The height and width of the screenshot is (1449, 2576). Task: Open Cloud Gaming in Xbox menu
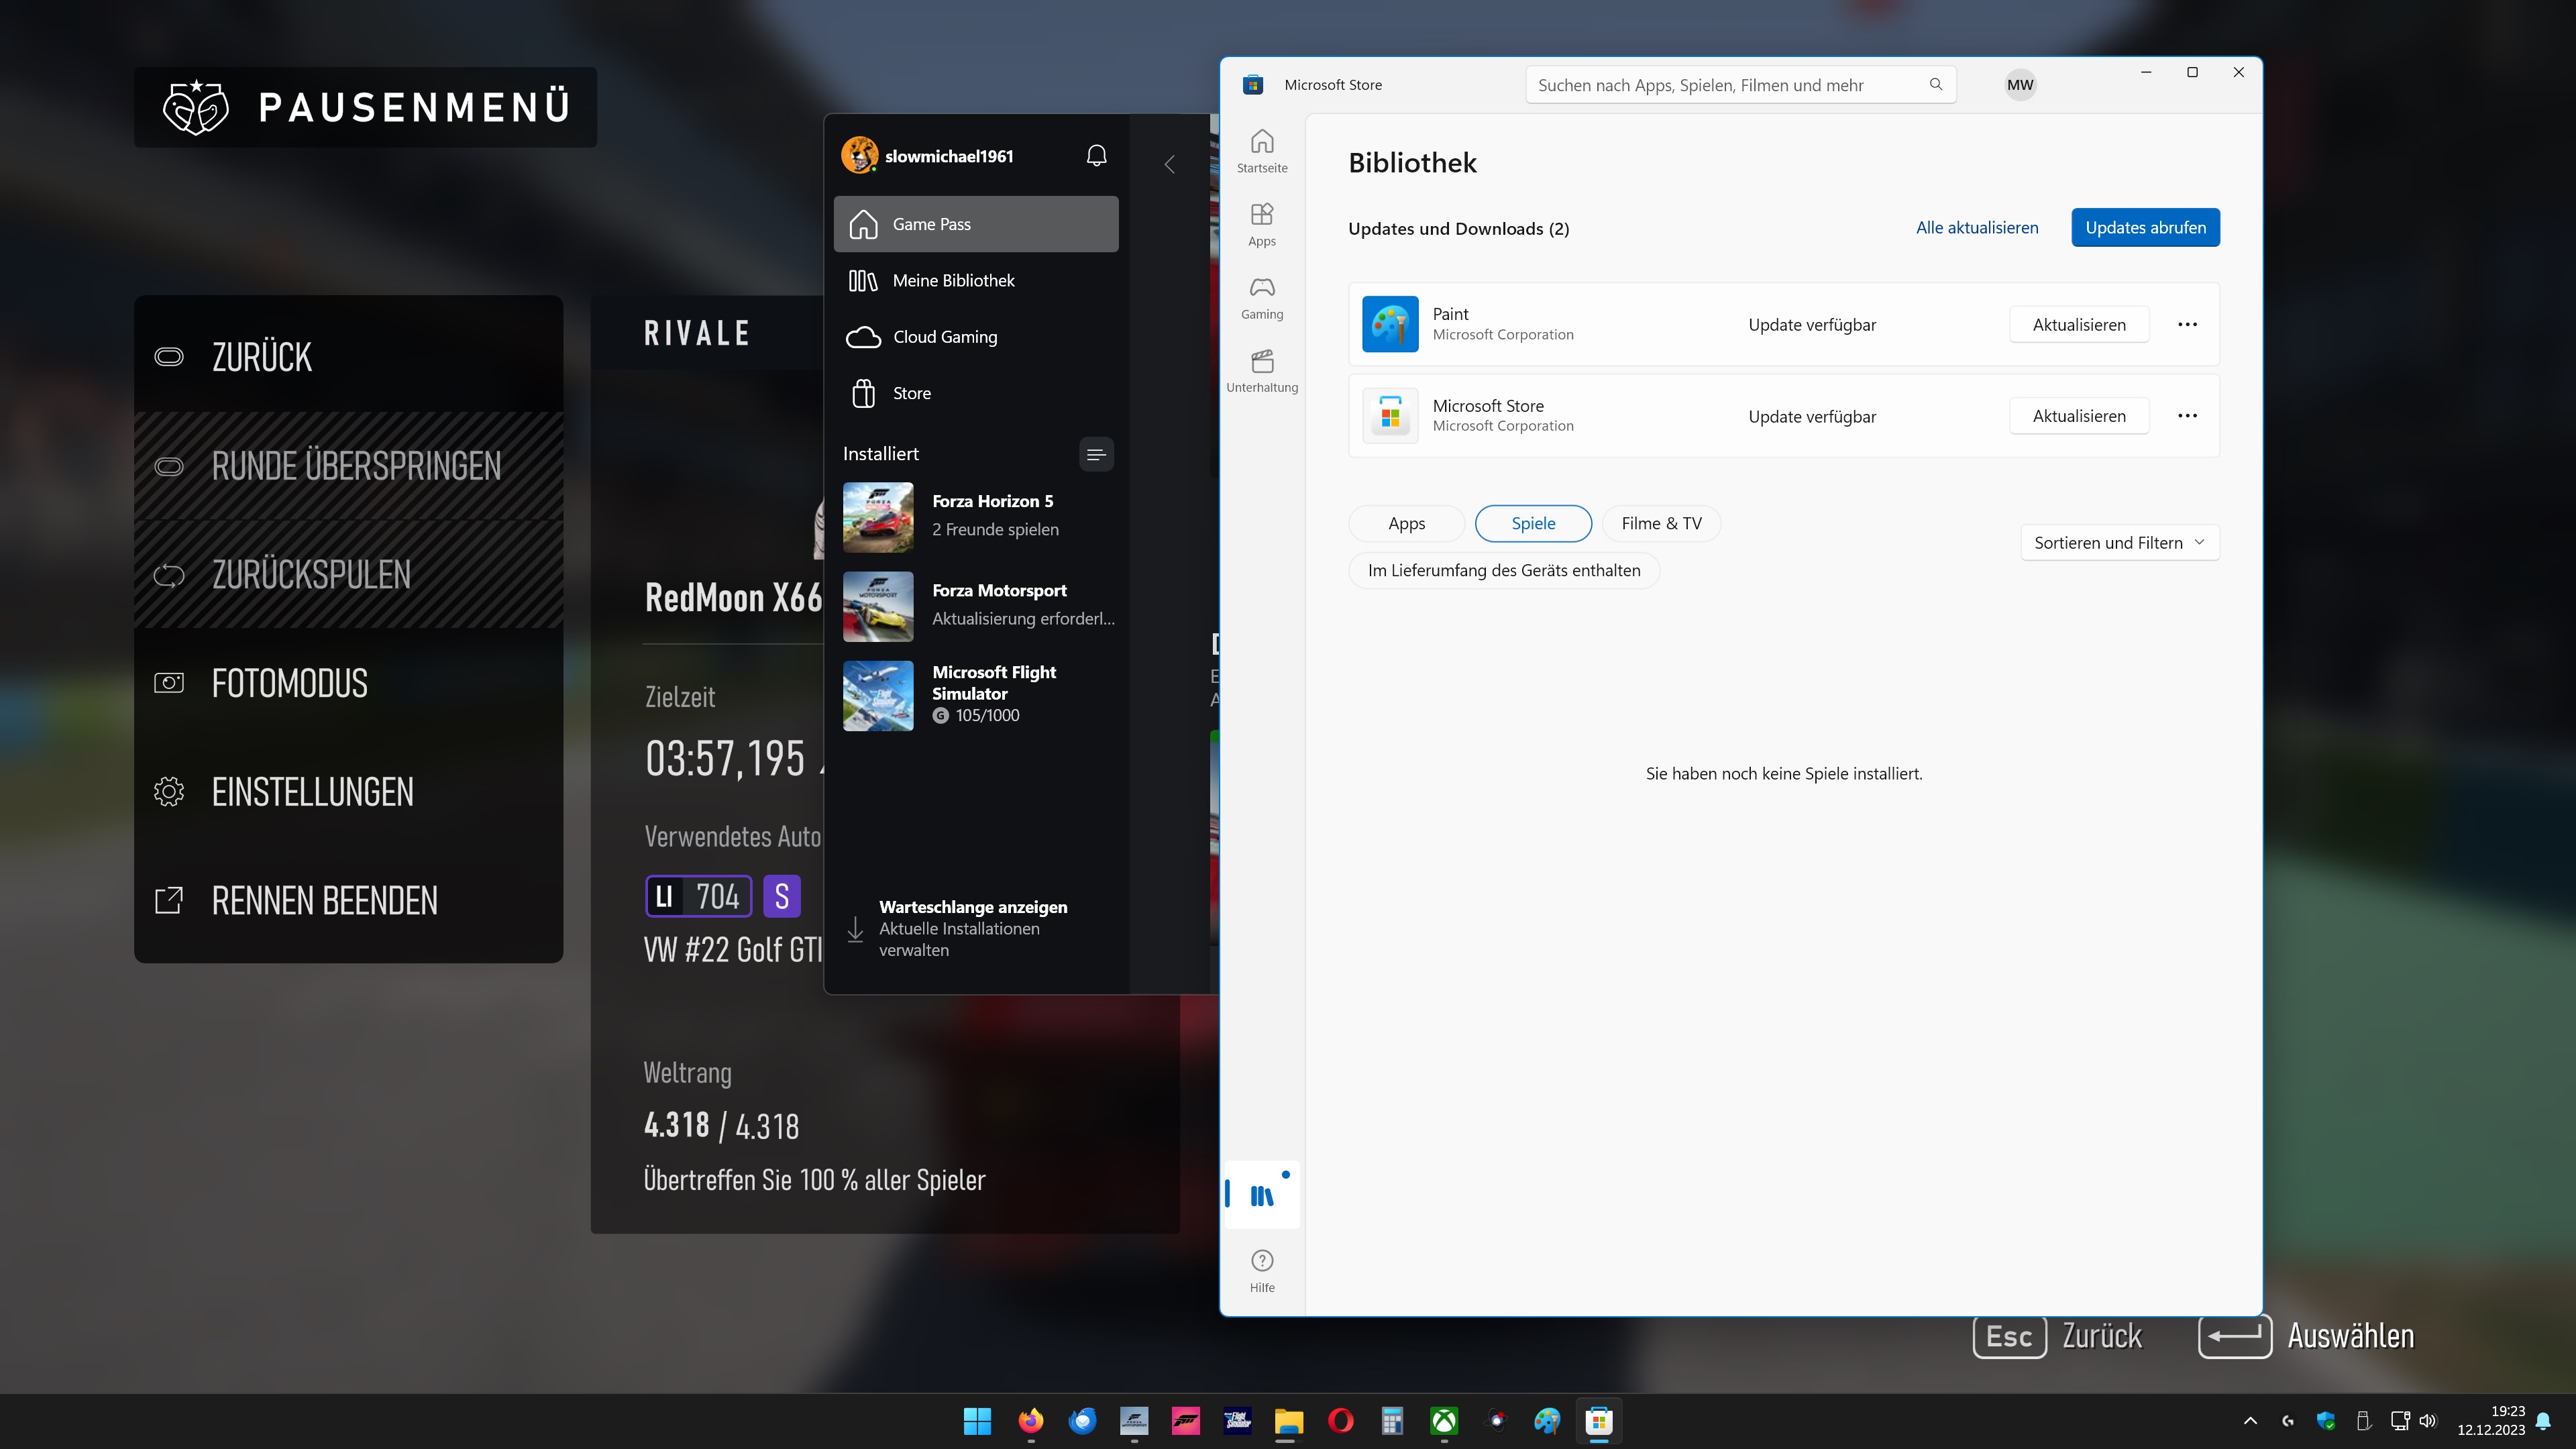point(976,337)
